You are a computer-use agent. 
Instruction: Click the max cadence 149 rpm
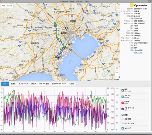tap(137, 40)
